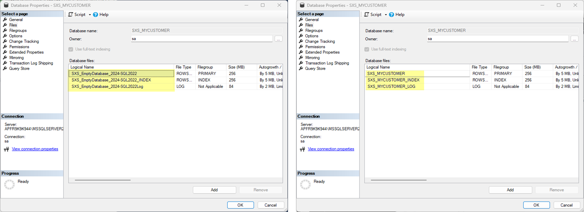Viewport: 584px width, 212px height.
Task: Select the General page in the right dialog
Action: [x=312, y=20]
